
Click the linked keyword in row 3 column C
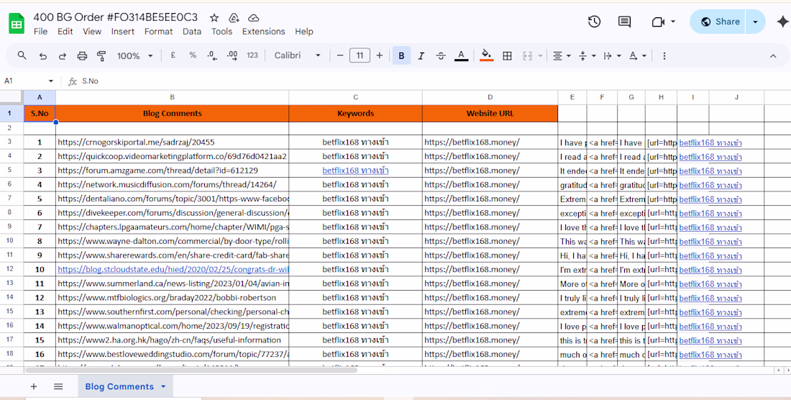[x=356, y=171]
